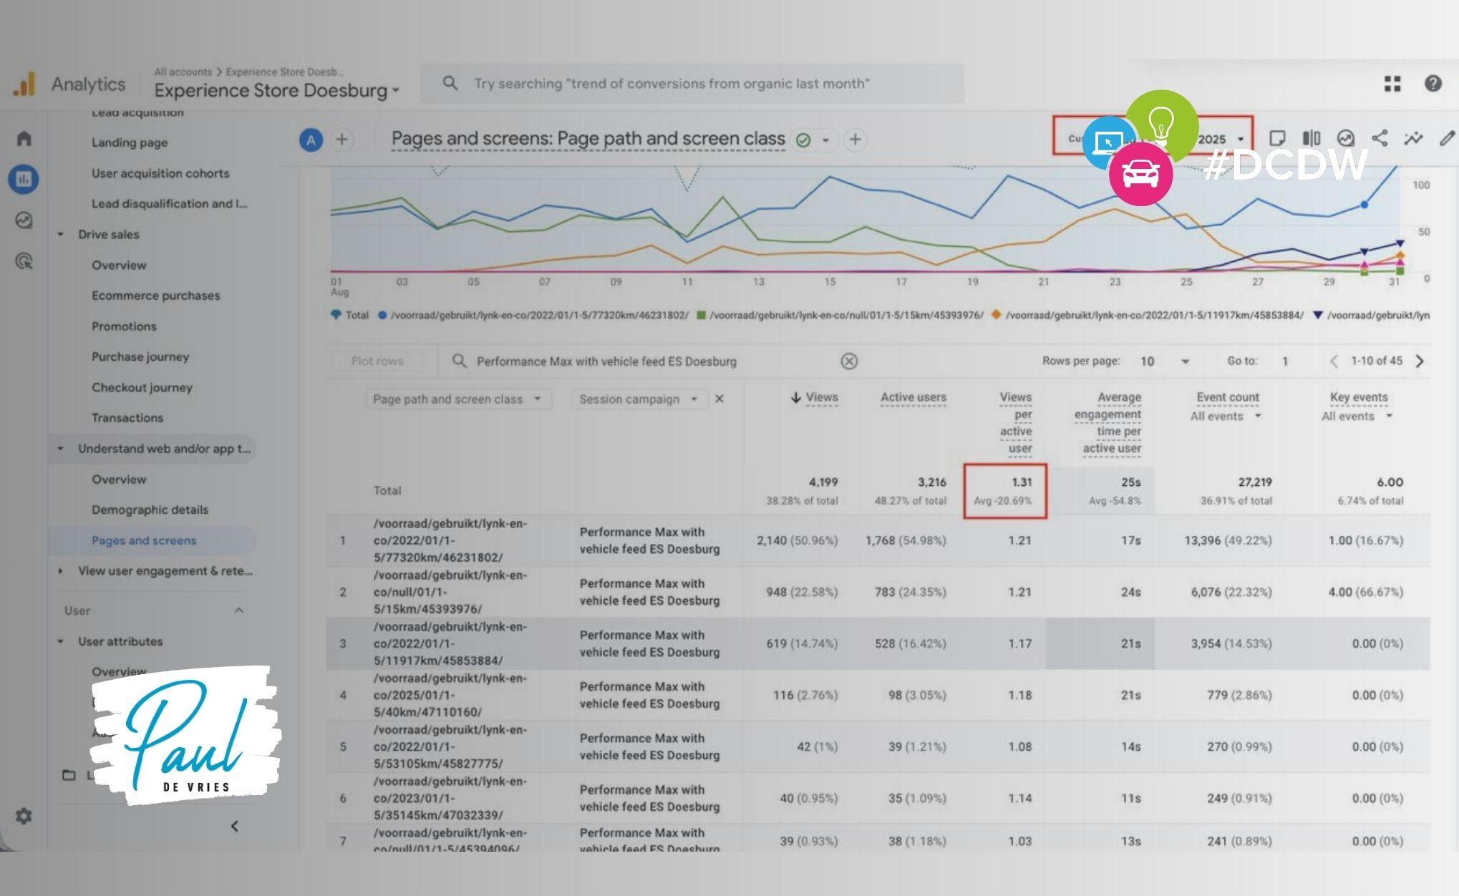This screenshot has height=896, width=1459.
Task: Clear the table search filter
Action: (x=849, y=361)
